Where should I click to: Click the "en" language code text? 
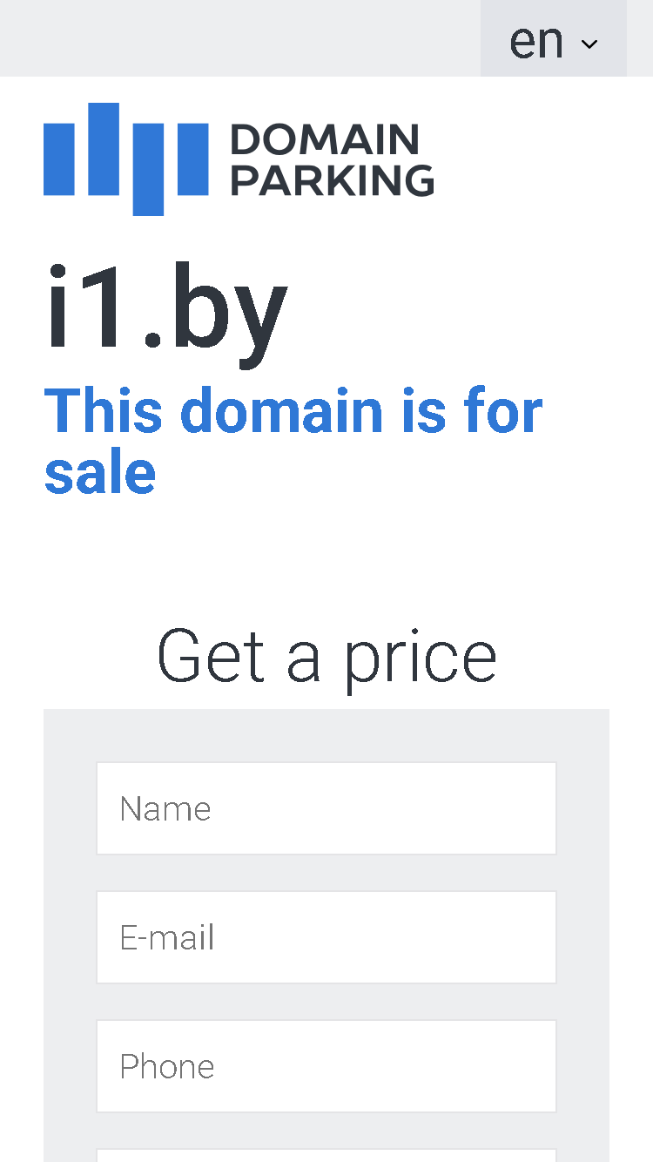tap(536, 41)
